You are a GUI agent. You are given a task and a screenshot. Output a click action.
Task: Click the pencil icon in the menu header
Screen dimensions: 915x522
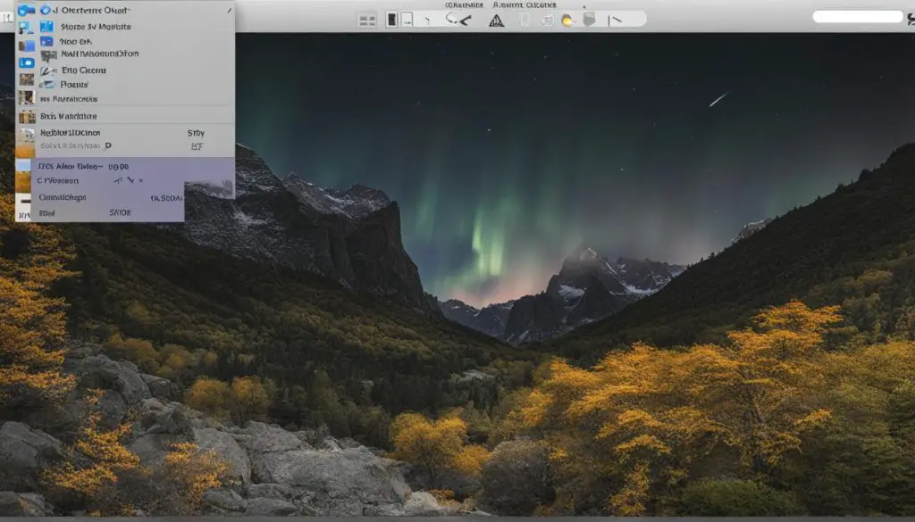click(x=230, y=10)
